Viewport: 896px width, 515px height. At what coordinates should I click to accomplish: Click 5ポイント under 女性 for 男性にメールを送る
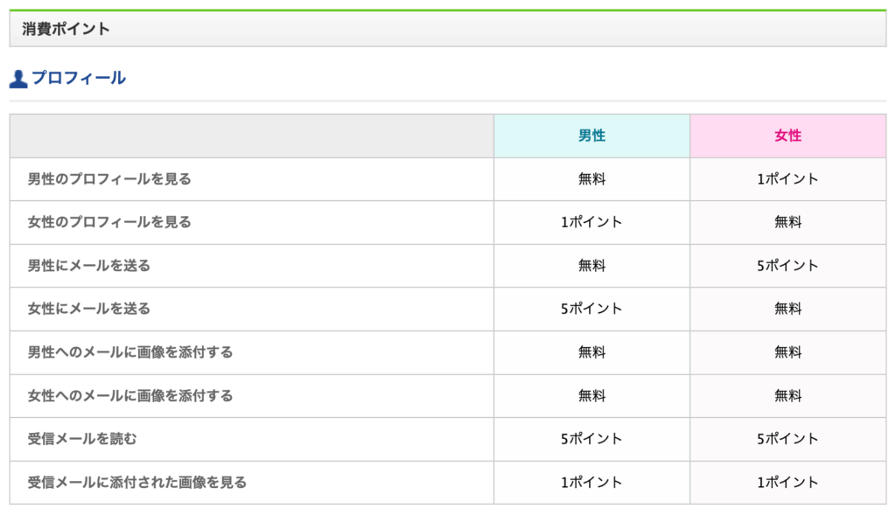788,266
